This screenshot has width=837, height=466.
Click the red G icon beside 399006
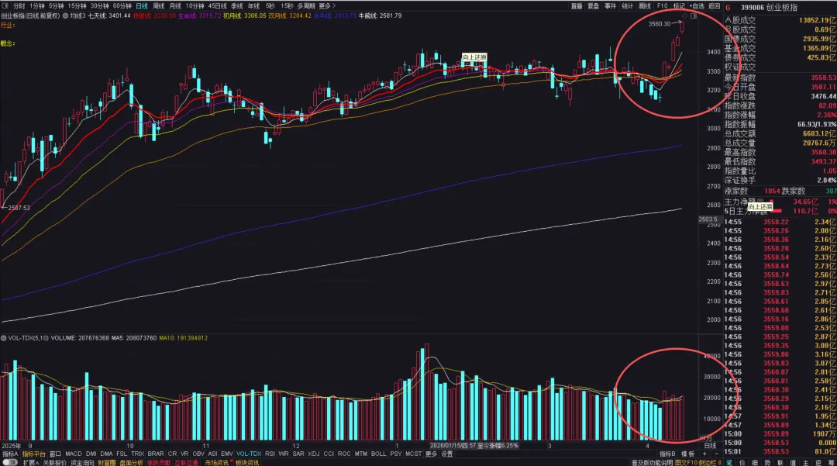(728, 8)
